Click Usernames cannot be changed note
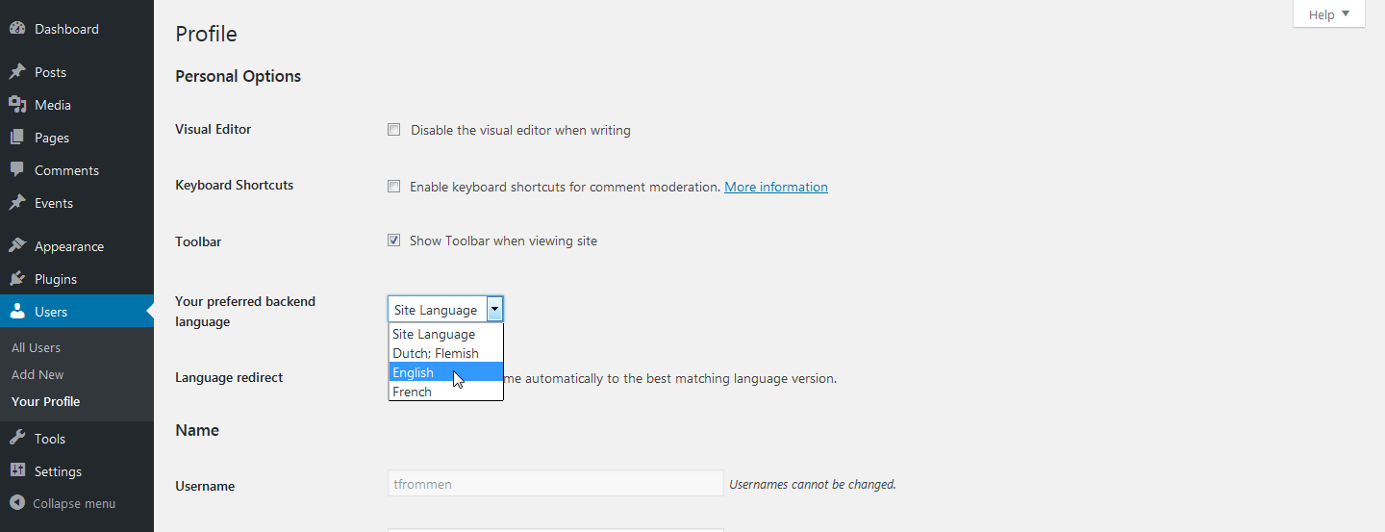Screen dimensions: 1385x532 [x=813, y=484]
